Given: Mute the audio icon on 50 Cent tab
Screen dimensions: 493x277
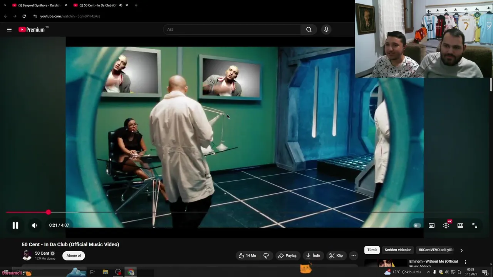Looking at the screenshot, I should [x=121, y=5].
